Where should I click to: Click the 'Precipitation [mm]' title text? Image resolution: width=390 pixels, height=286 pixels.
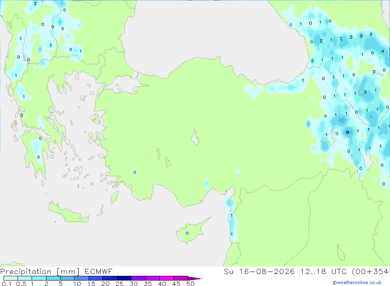click(40, 272)
